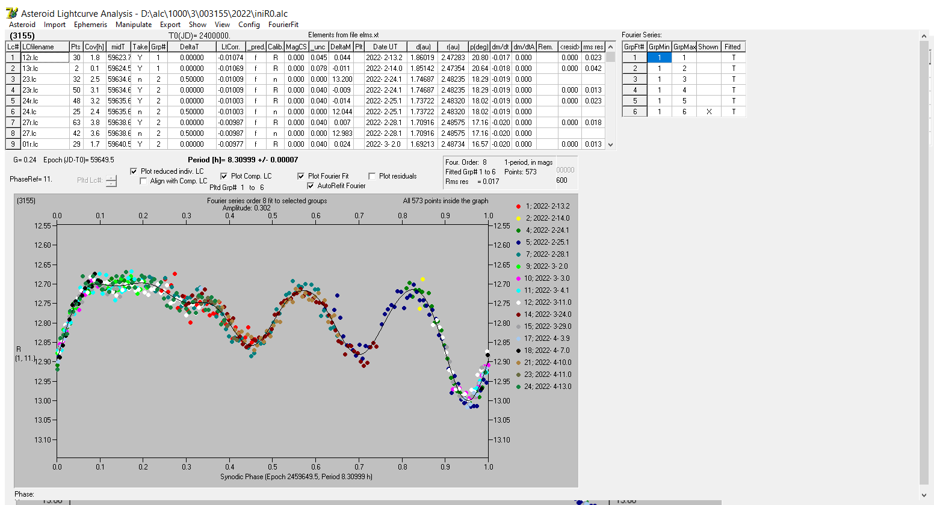Click the highlighted GrpMin cell in Fourier row 1

point(659,58)
